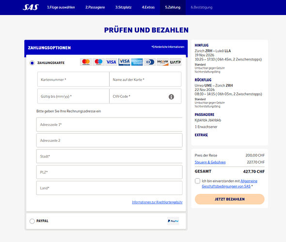The height and width of the screenshot is (242, 286).
Task: Focus the Adresszeile 1 field
Action: [110, 124]
